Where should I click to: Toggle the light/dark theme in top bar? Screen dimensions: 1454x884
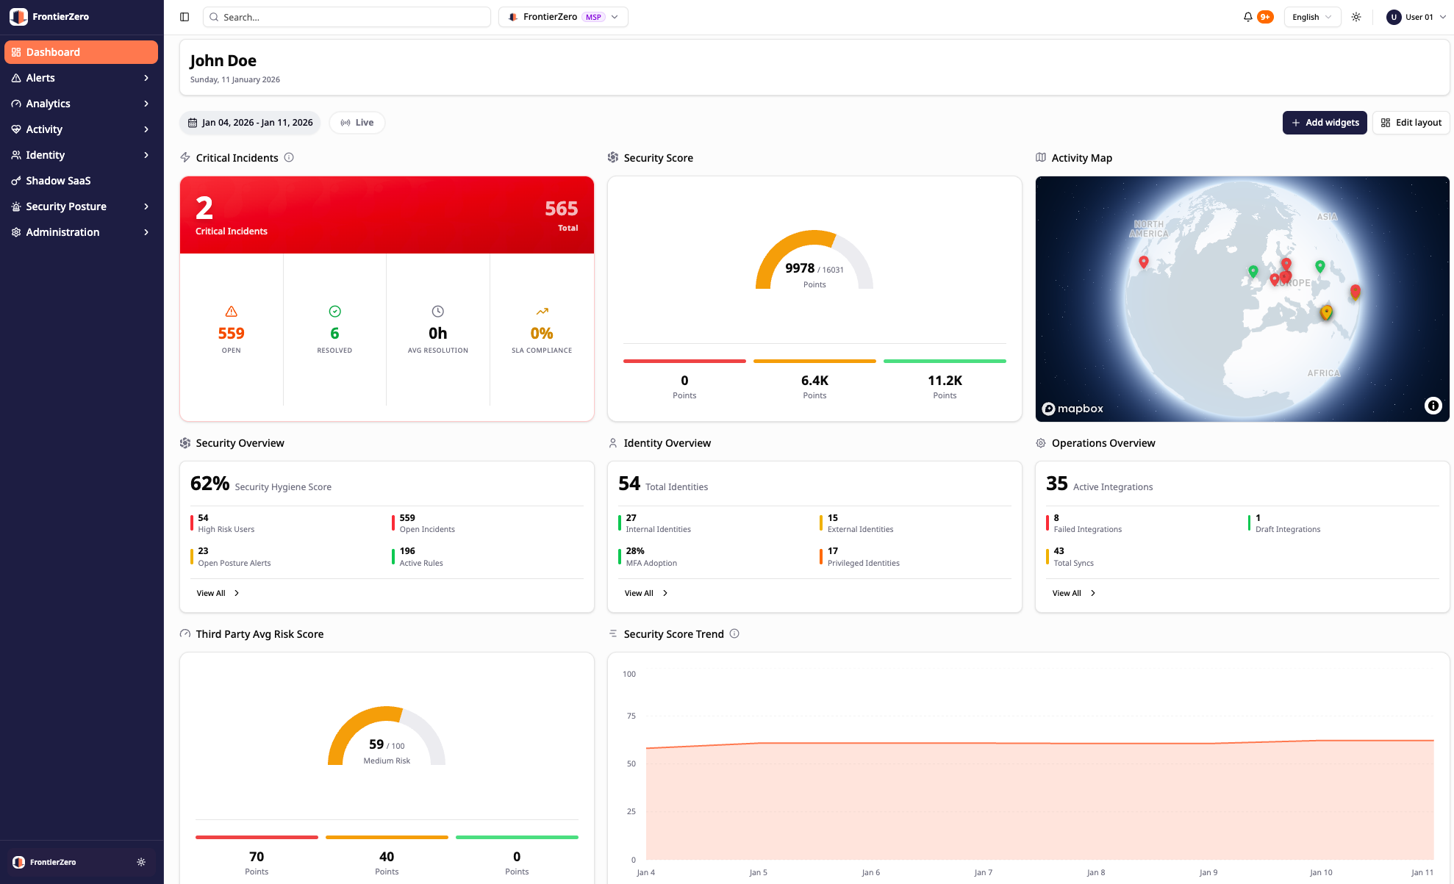point(1356,17)
